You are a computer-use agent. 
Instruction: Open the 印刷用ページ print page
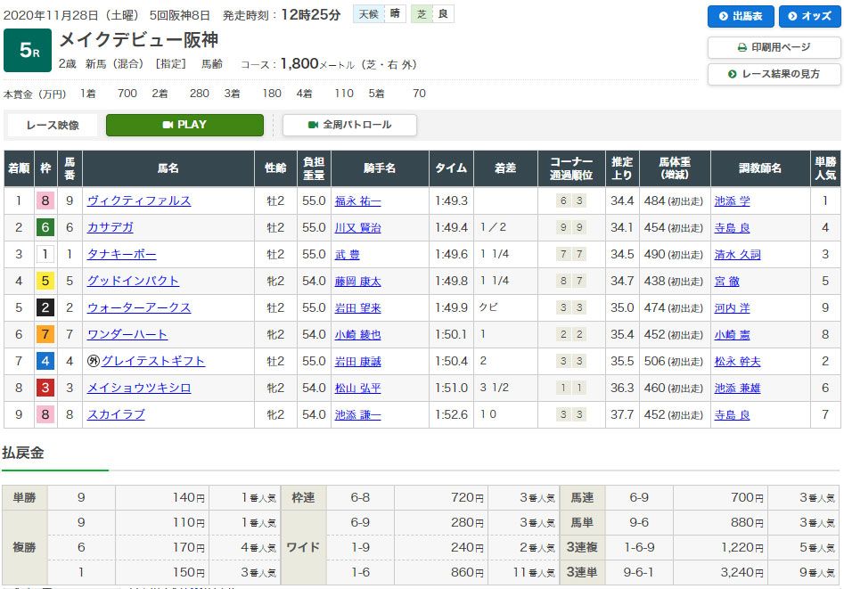[x=774, y=47]
